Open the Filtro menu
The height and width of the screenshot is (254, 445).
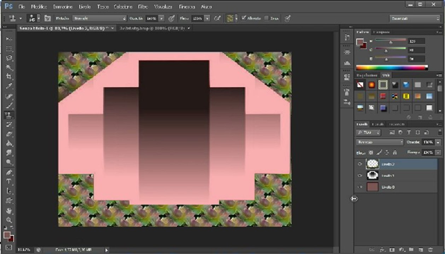click(143, 7)
